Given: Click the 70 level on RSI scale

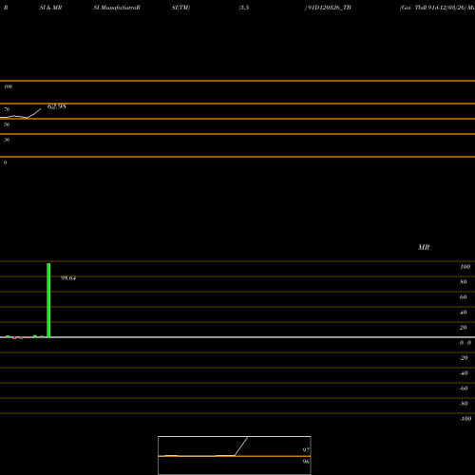Looking at the screenshot, I should (7, 109).
